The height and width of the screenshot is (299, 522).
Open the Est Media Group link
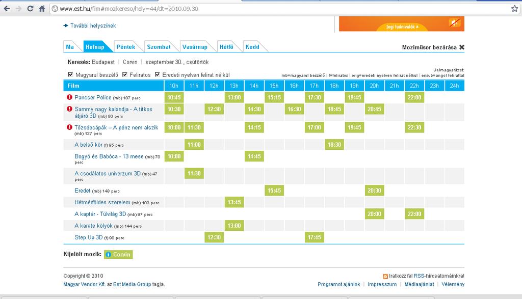(132, 284)
